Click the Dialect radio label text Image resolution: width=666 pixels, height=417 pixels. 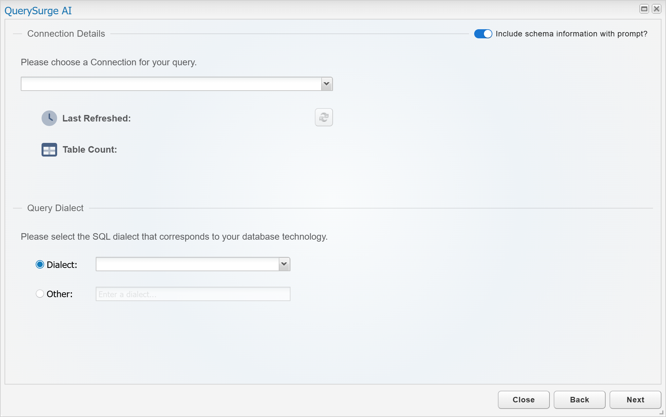(62, 265)
